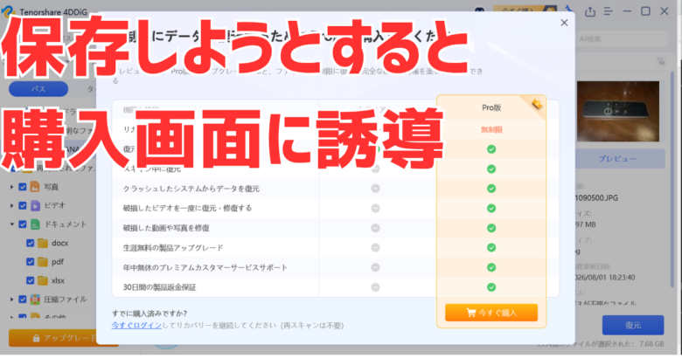Click the 今すぐ購入 orange purchase button
This screenshot has width=682, height=358.
(491, 313)
